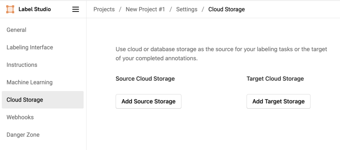The width and height of the screenshot is (340, 150).
Task: Click the Add Target Storage button
Action: [279, 101]
